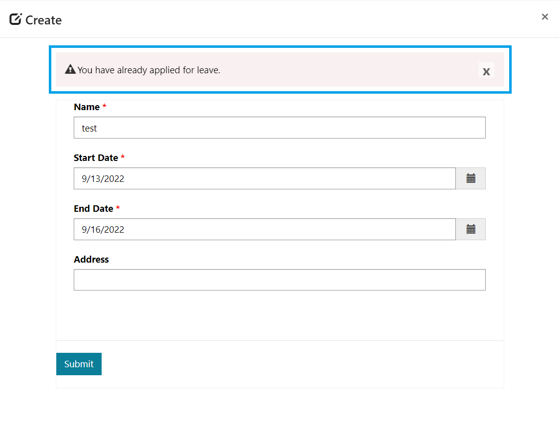
Task: Click the End Date label
Action: (94, 209)
